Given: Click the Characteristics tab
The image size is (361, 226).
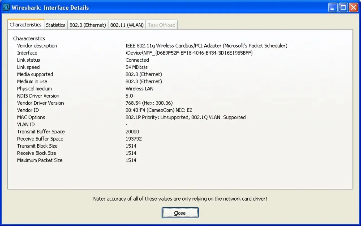Looking at the screenshot, I should (x=25, y=25).
